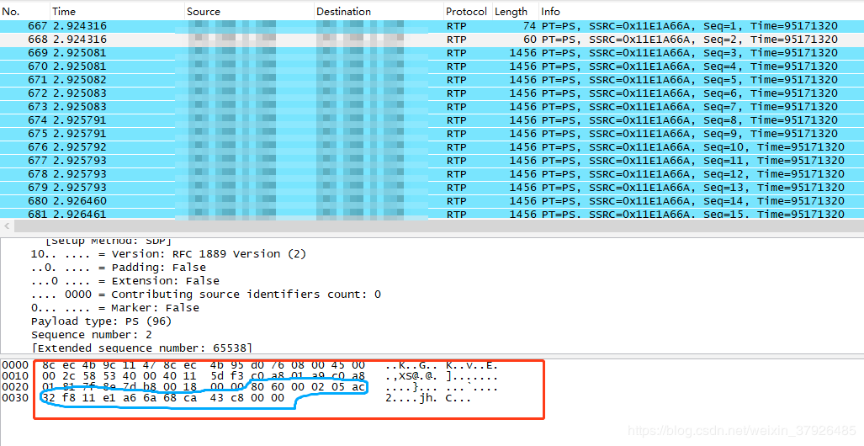Select packet number 679
The width and height of the screenshot is (864, 446).
[432, 188]
